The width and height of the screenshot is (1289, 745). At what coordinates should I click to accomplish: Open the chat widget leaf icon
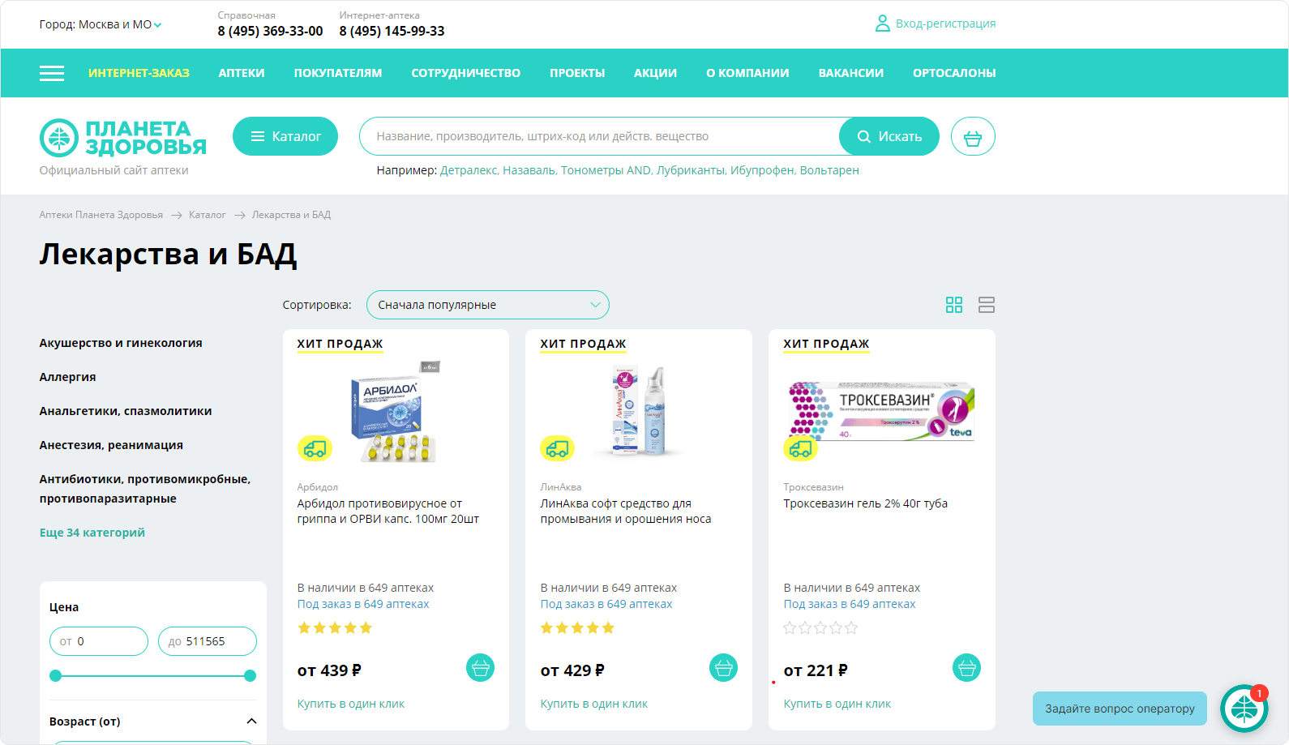pos(1244,709)
